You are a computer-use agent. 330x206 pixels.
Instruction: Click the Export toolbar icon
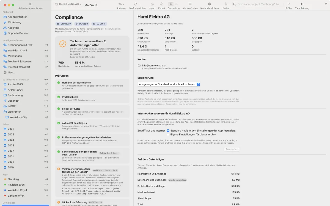click(x=162, y=4)
